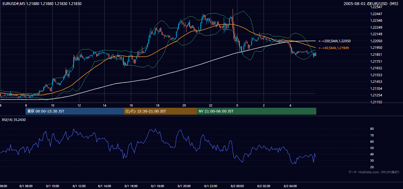Image resolution: width=403 pixels, height=189 pixels.
Task: Click the 8/1 14:00 time axis label
Action: click(105, 186)
